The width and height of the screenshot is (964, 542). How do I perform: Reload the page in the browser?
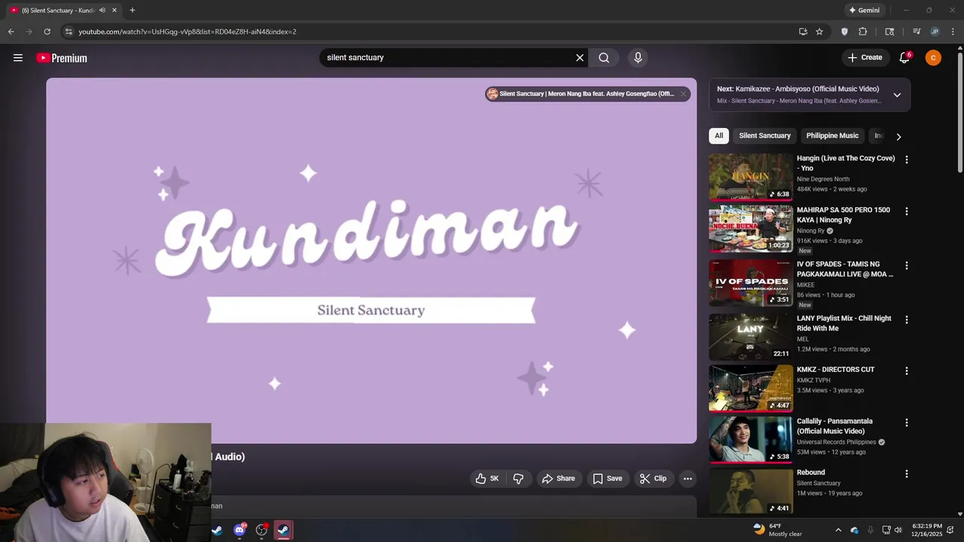tap(47, 32)
